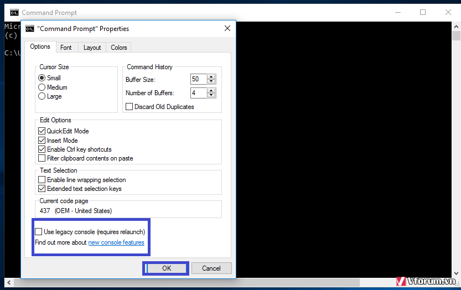Toggle Enable Ctrl key shortcuts checkbox
Image resolution: width=461 pixels, height=290 pixels.
[x=42, y=149]
